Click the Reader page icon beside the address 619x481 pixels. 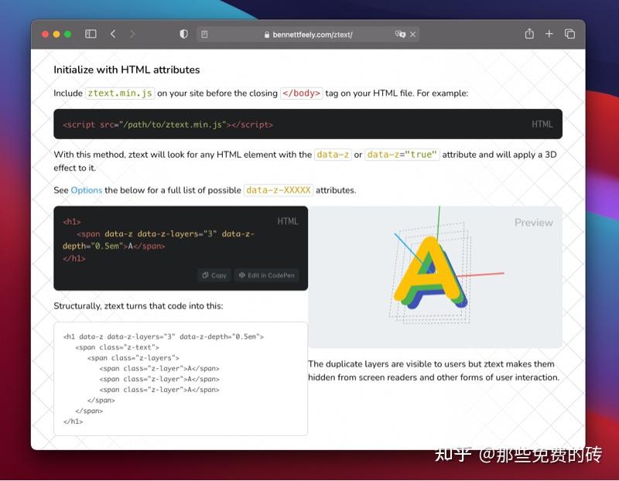pos(204,34)
